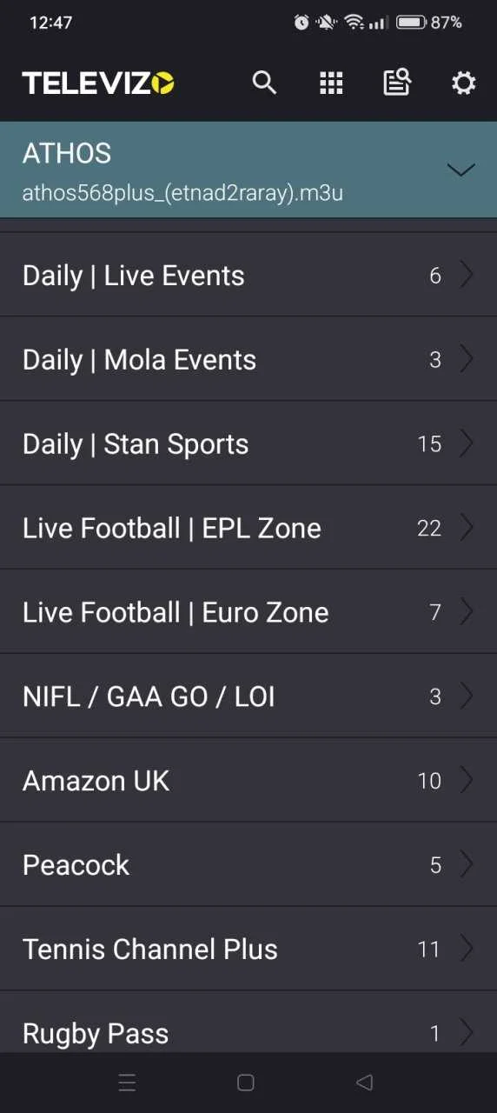Select Live Football | Euro Zone category

pos(248,612)
